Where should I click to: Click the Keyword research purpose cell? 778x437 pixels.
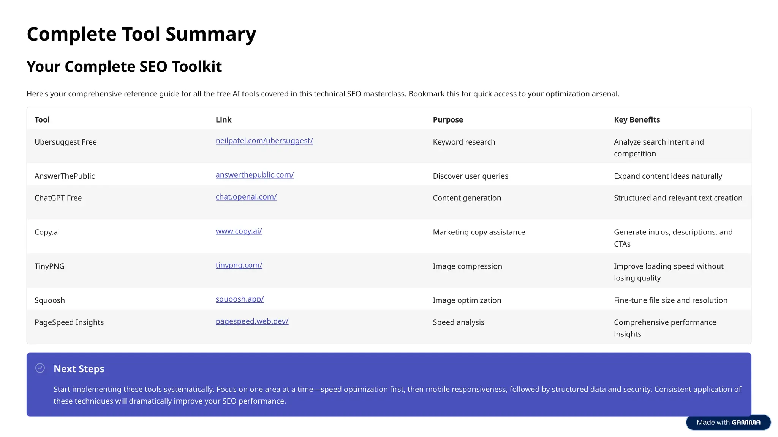pyautogui.click(x=464, y=142)
